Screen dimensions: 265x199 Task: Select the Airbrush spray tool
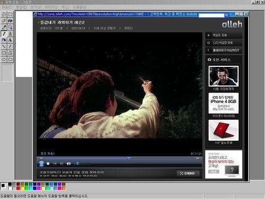(x=4, y=40)
